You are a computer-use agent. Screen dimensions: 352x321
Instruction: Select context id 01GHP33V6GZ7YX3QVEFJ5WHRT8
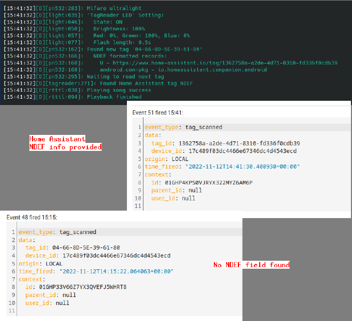(x=83, y=287)
